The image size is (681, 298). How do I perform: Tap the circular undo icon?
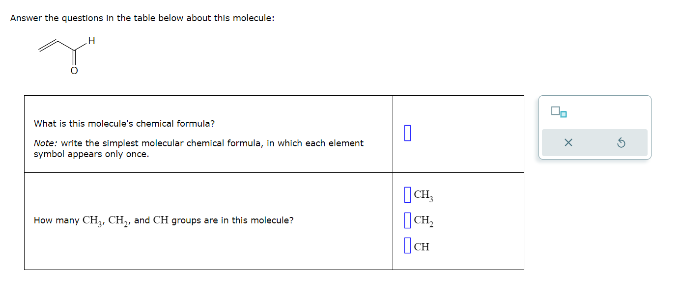tap(622, 142)
